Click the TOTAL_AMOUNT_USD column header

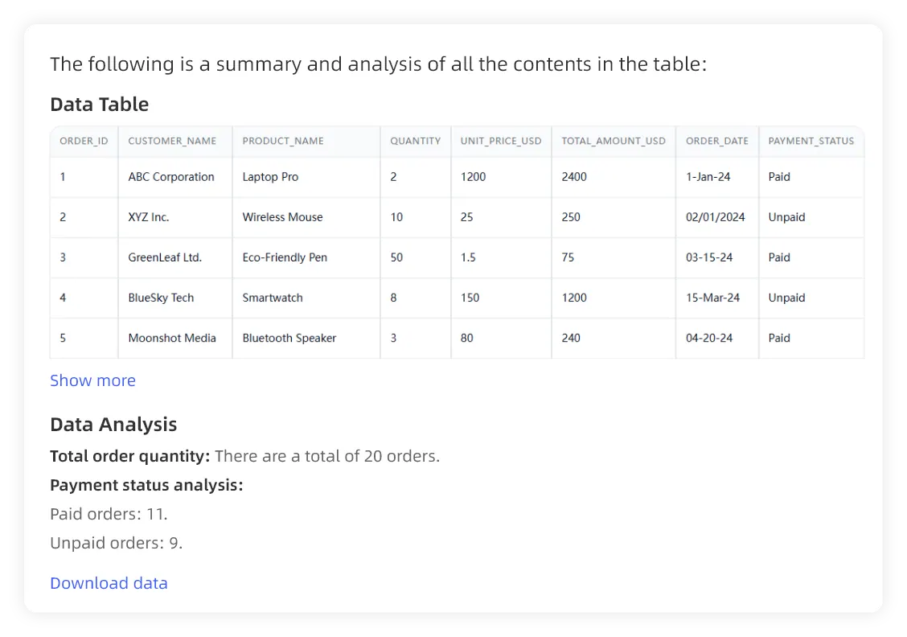[614, 141]
